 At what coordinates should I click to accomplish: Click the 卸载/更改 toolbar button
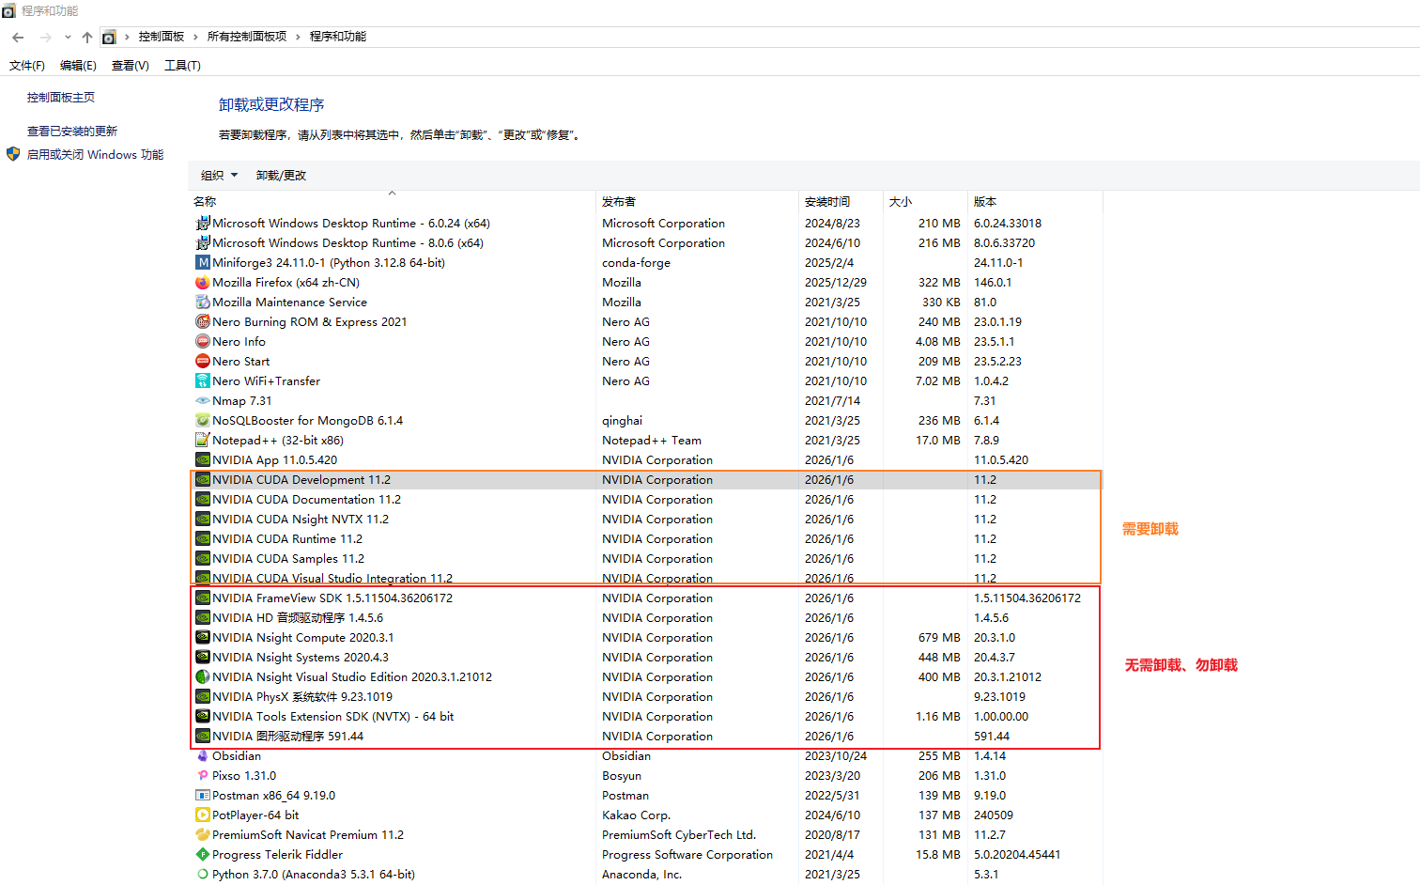tap(281, 176)
